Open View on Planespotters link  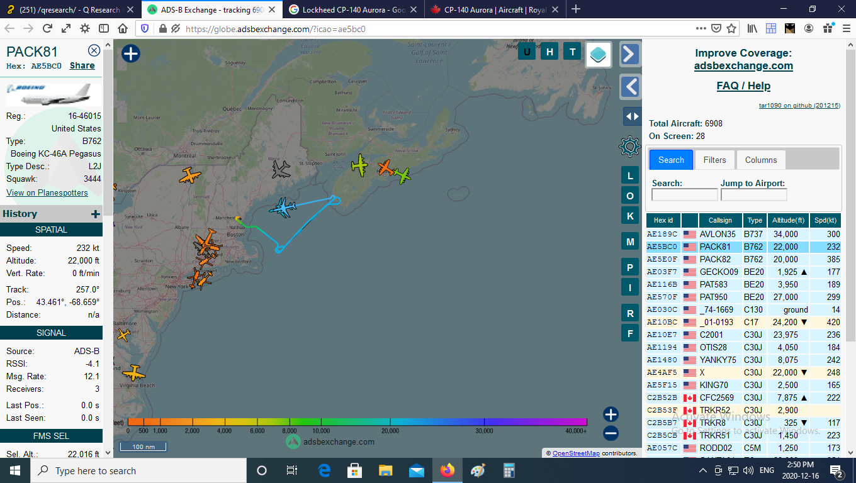point(47,192)
